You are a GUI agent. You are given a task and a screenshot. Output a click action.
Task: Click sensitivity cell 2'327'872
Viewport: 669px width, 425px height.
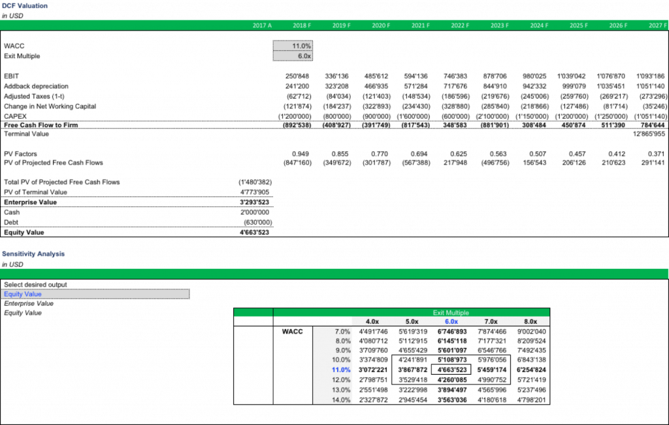[x=373, y=400]
